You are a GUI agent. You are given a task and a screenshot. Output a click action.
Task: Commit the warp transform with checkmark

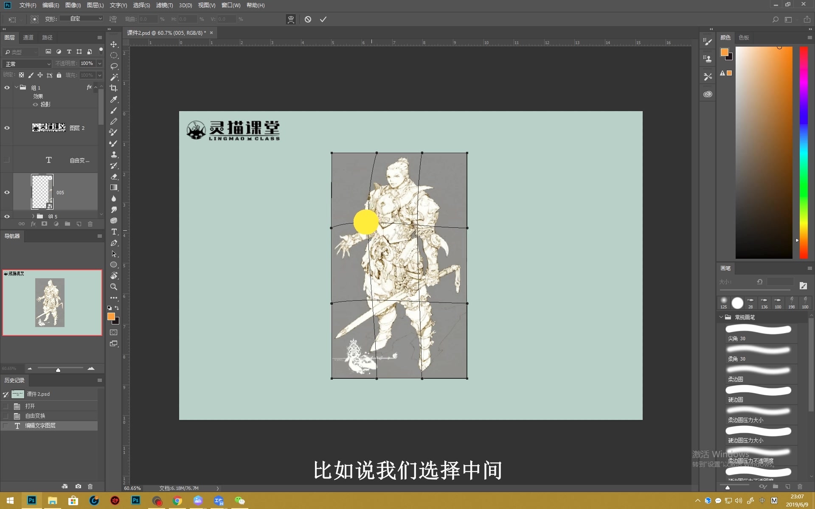323,19
